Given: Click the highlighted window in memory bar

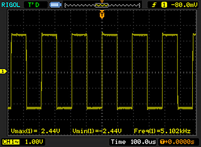Looking at the screenshot, I should 101,5.
